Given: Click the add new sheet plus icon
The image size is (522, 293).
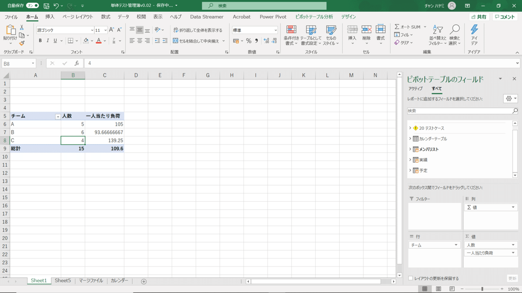Looking at the screenshot, I should tap(144, 281).
